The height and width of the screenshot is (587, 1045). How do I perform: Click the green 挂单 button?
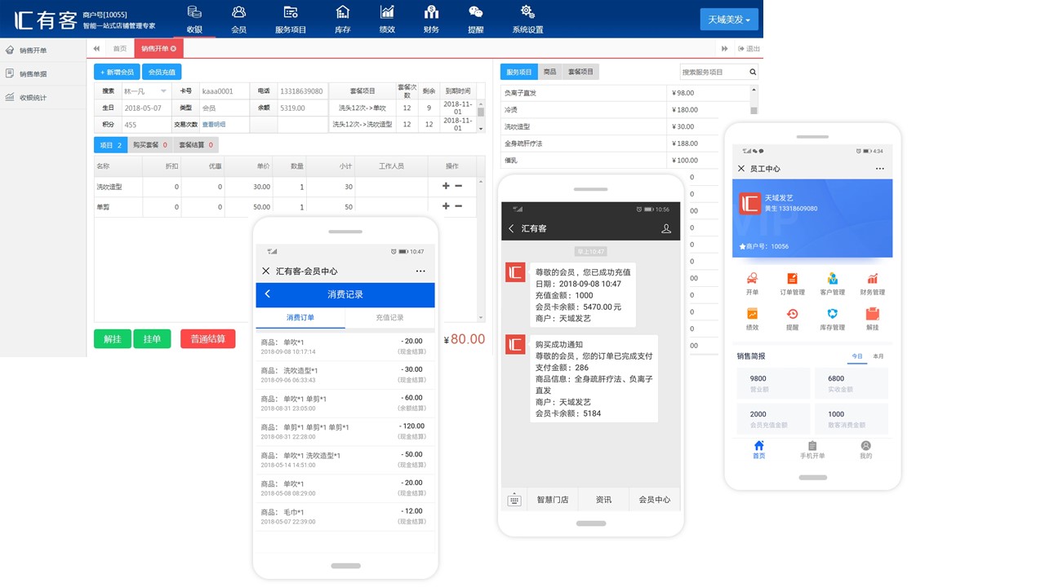click(152, 338)
